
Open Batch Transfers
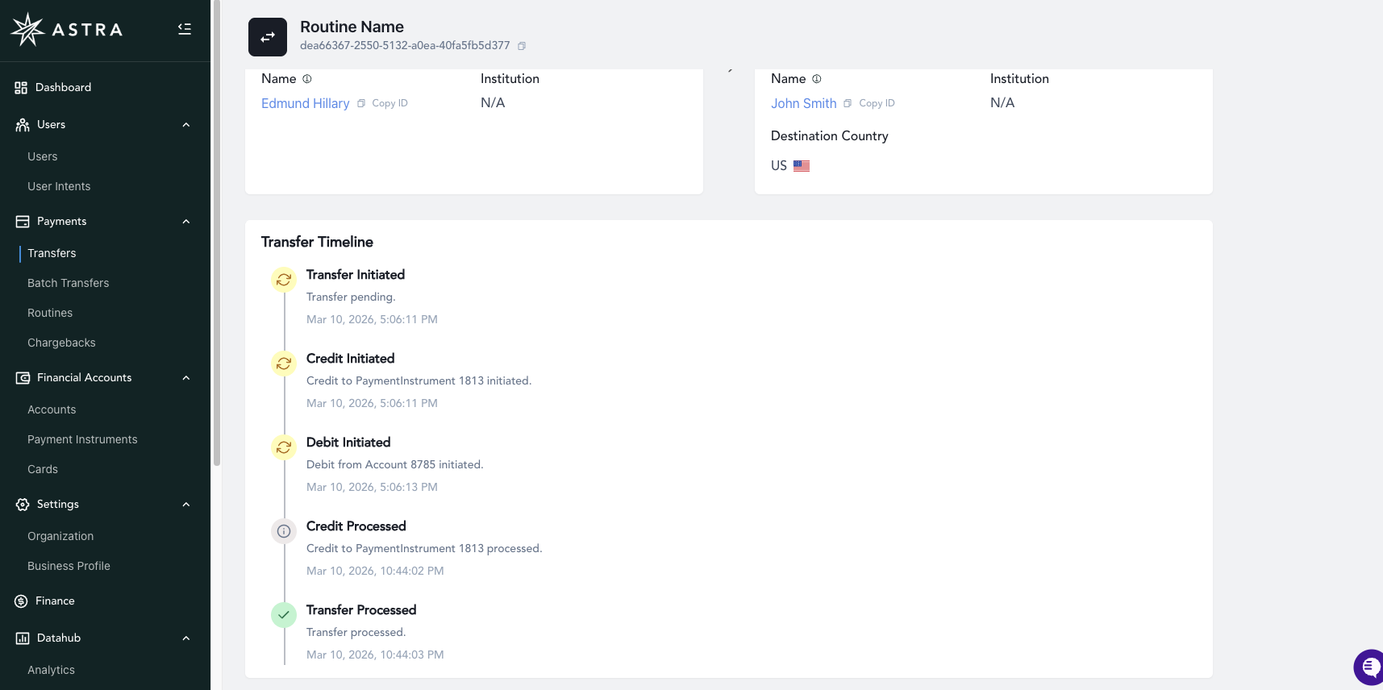pos(69,284)
